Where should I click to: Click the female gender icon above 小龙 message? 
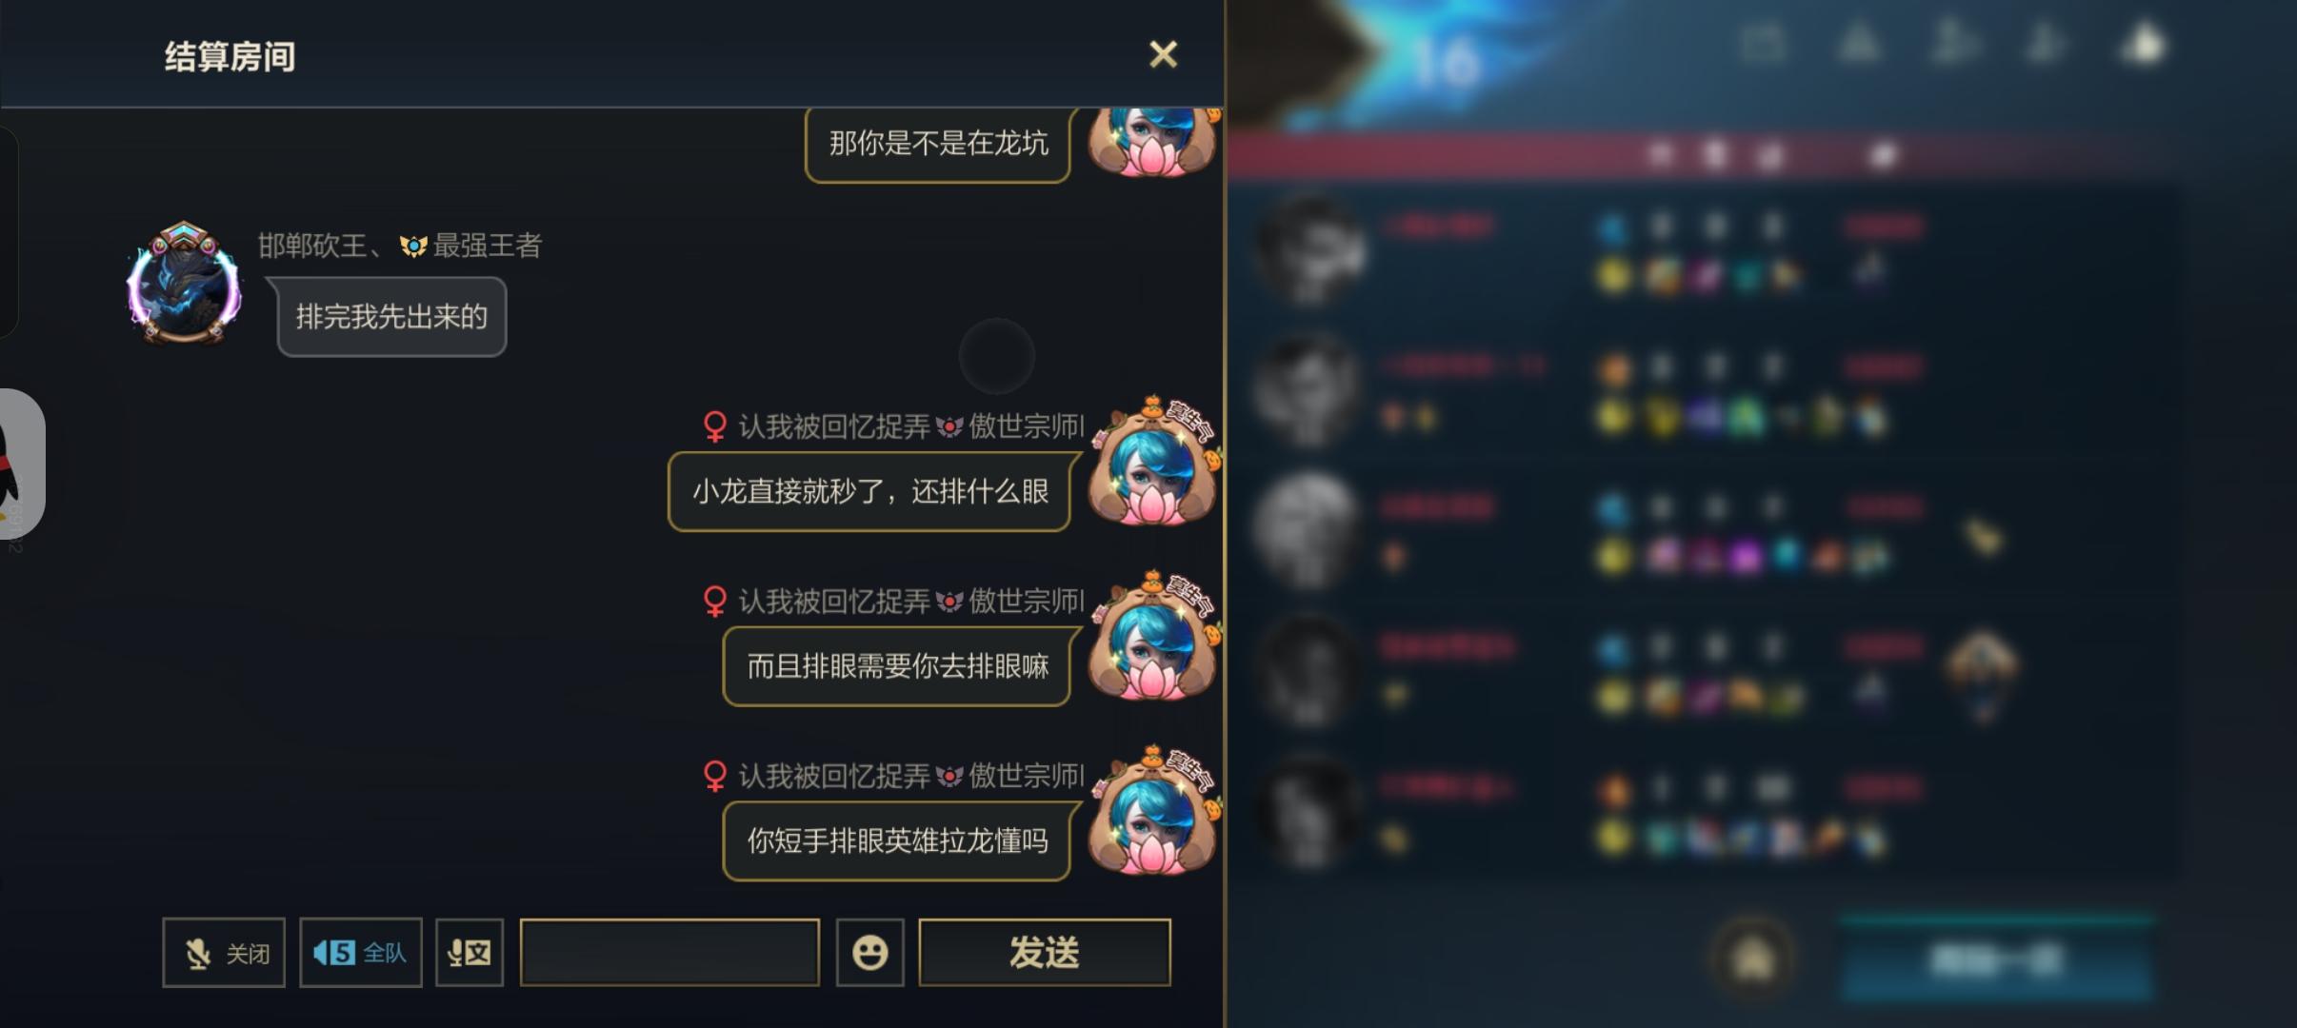coord(714,426)
